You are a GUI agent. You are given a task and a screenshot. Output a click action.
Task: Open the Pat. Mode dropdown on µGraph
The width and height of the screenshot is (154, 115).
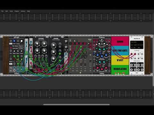[21, 46]
